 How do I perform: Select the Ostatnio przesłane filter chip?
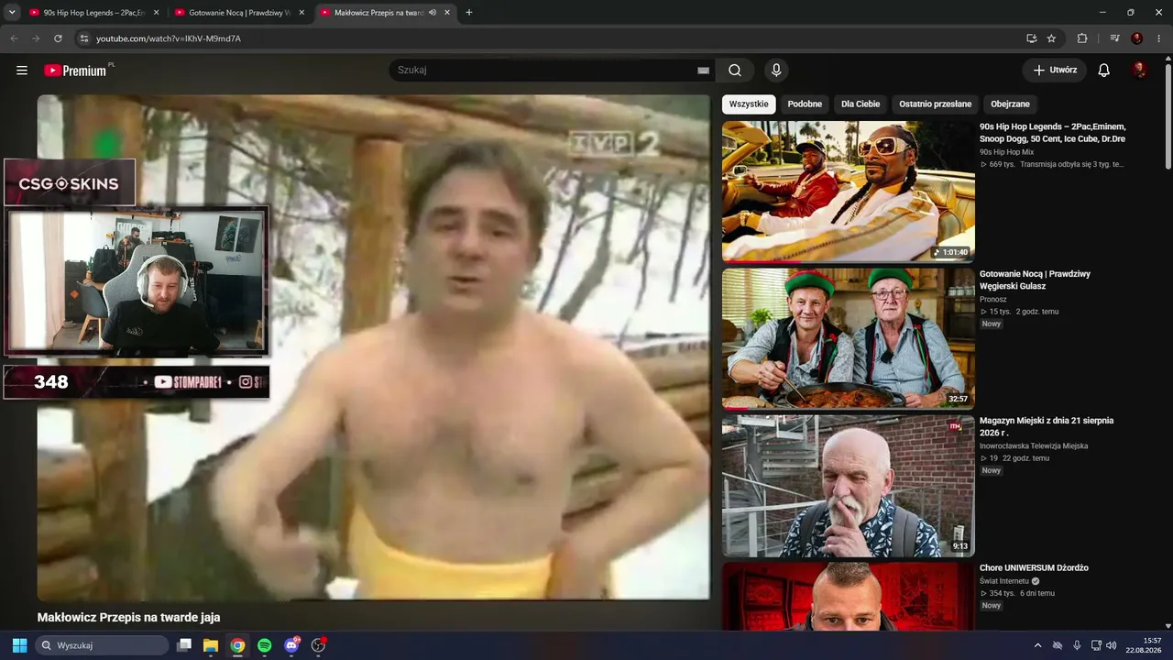pos(935,104)
